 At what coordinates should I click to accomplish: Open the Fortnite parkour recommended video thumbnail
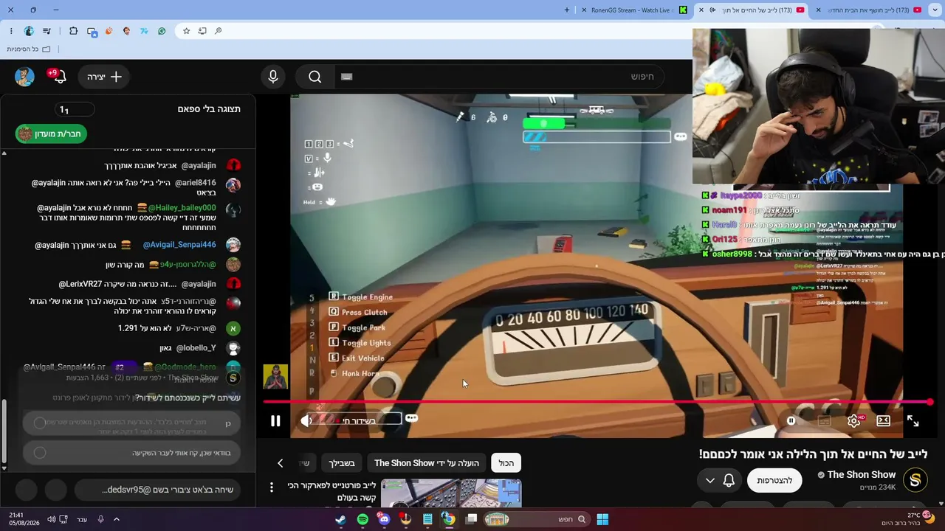tap(451, 493)
